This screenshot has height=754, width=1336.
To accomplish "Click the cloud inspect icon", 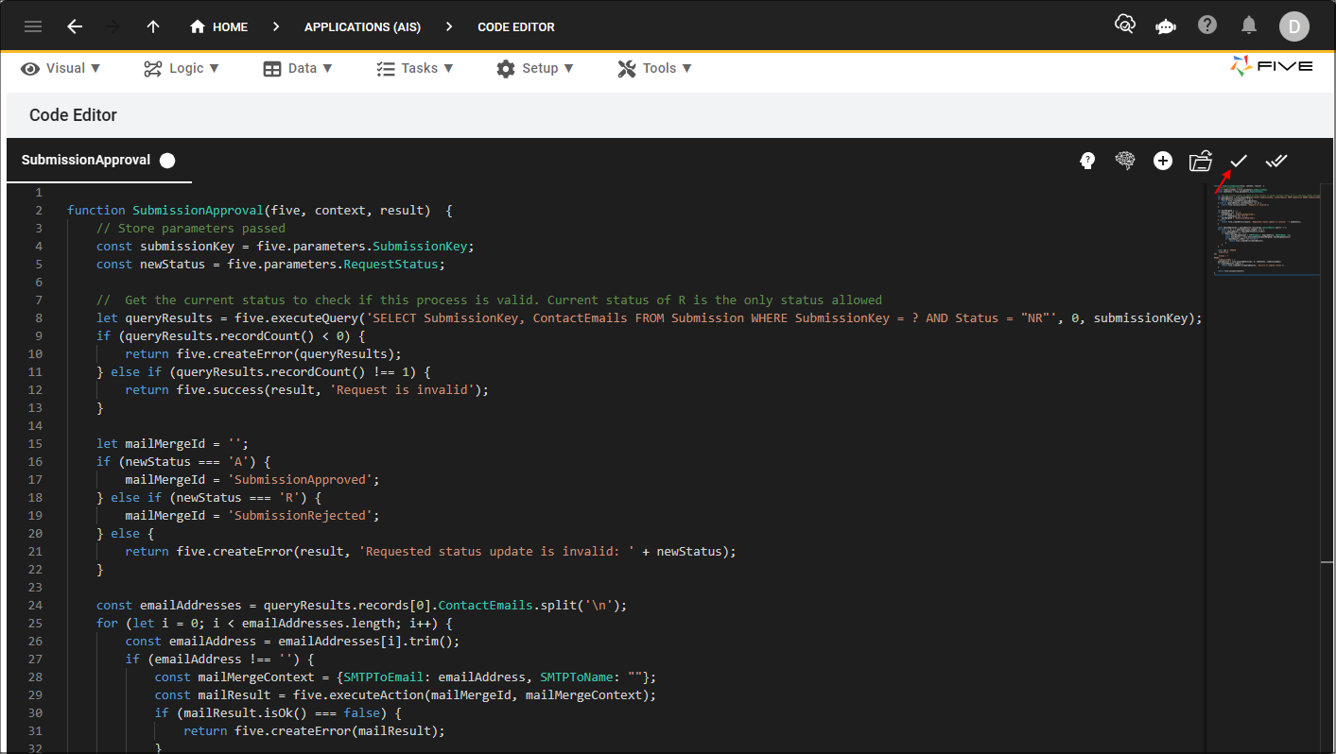I will pos(1124,26).
